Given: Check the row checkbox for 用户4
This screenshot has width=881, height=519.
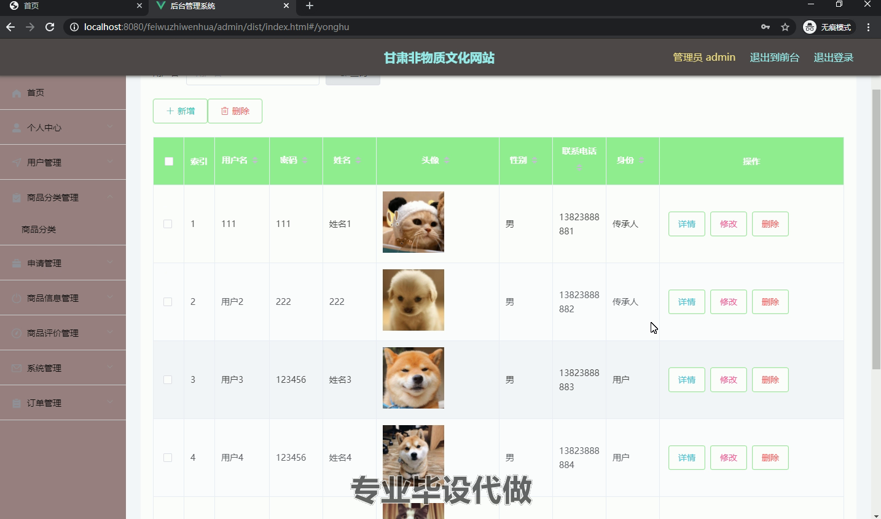Looking at the screenshot, I should point(168,458).
